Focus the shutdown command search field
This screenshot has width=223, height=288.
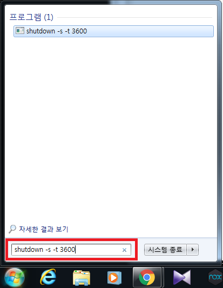pos(71,250)
